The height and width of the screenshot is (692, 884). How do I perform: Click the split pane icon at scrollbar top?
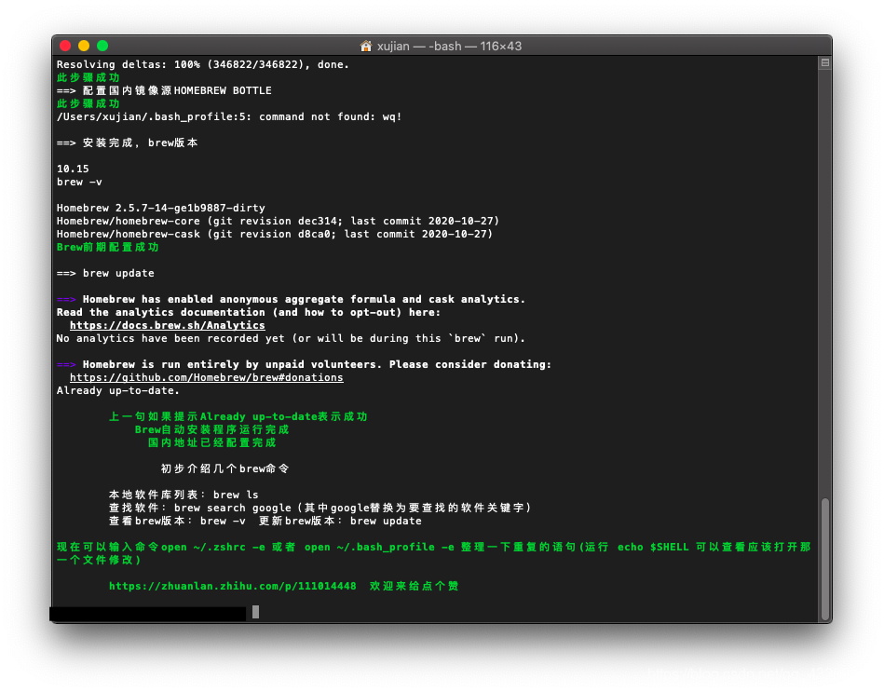point(824,62)
